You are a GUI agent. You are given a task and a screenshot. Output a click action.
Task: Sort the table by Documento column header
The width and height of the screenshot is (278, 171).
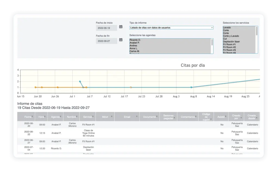(149, 117)
